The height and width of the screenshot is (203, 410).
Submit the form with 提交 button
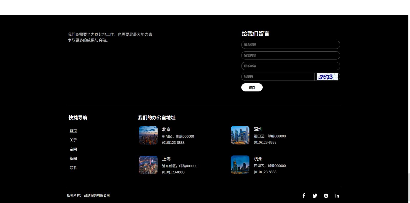pos(252,87)
